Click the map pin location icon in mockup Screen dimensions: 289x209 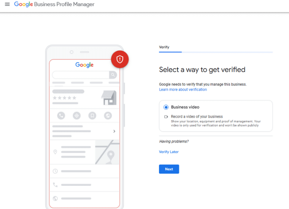[x=55, y=152]
